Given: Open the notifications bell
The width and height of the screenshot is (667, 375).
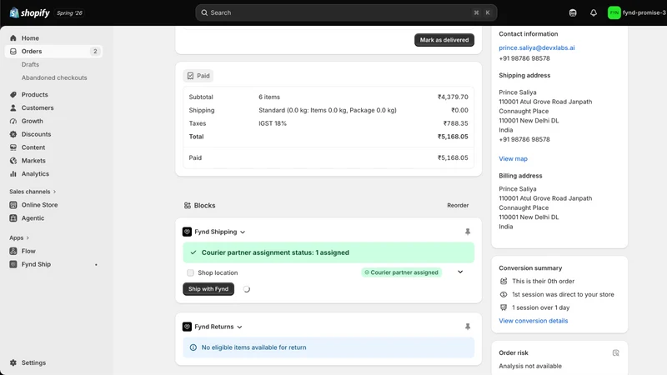Looking at the screenshot, I should [593, 12].
